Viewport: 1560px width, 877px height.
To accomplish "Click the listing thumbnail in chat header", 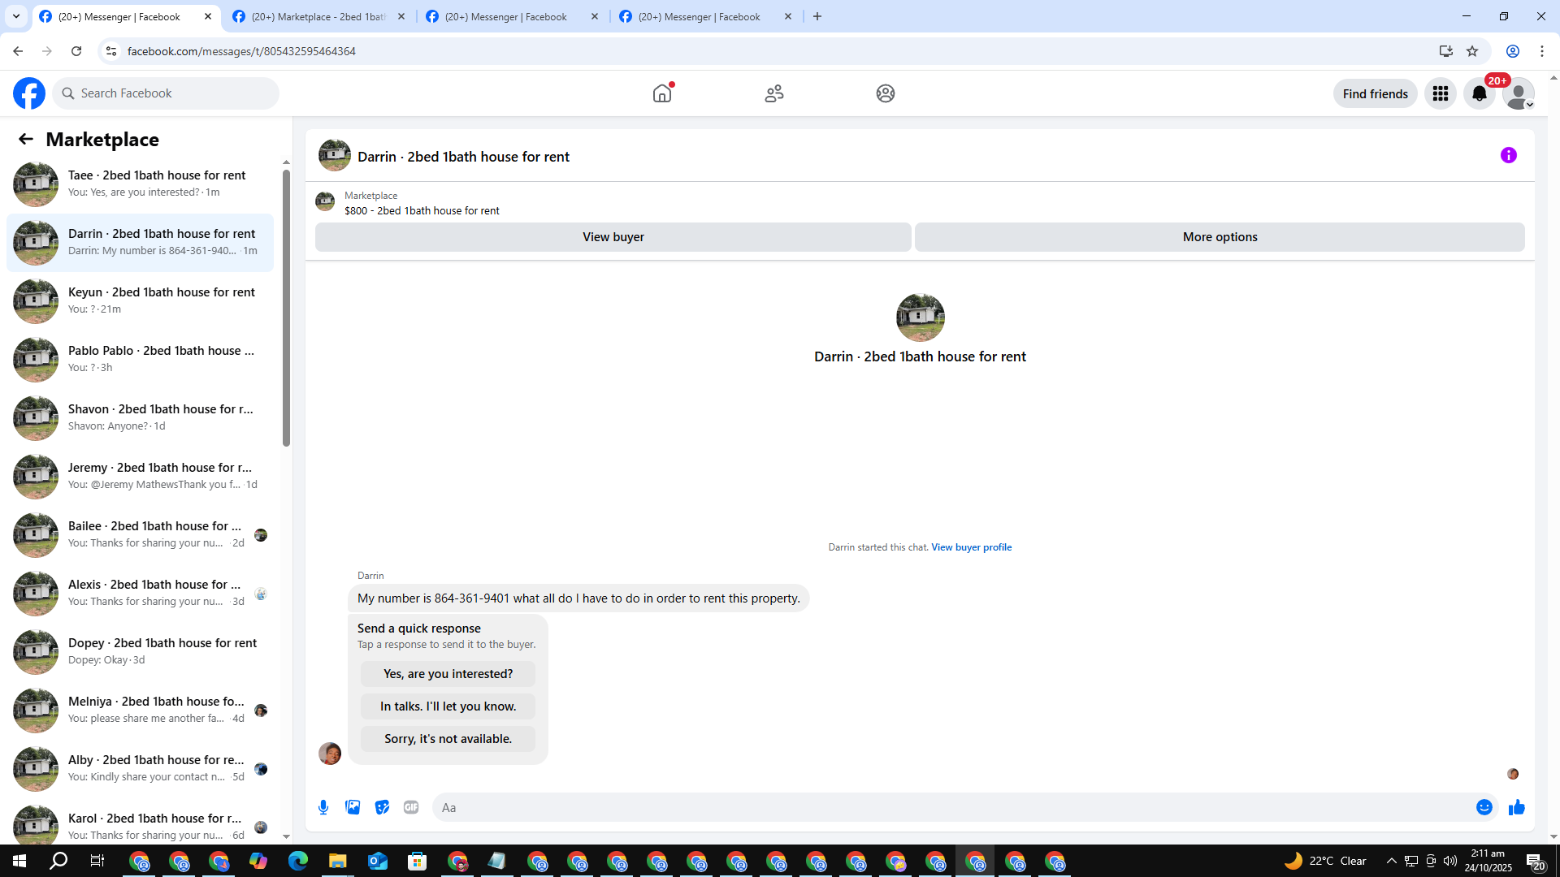I will 335,155.
